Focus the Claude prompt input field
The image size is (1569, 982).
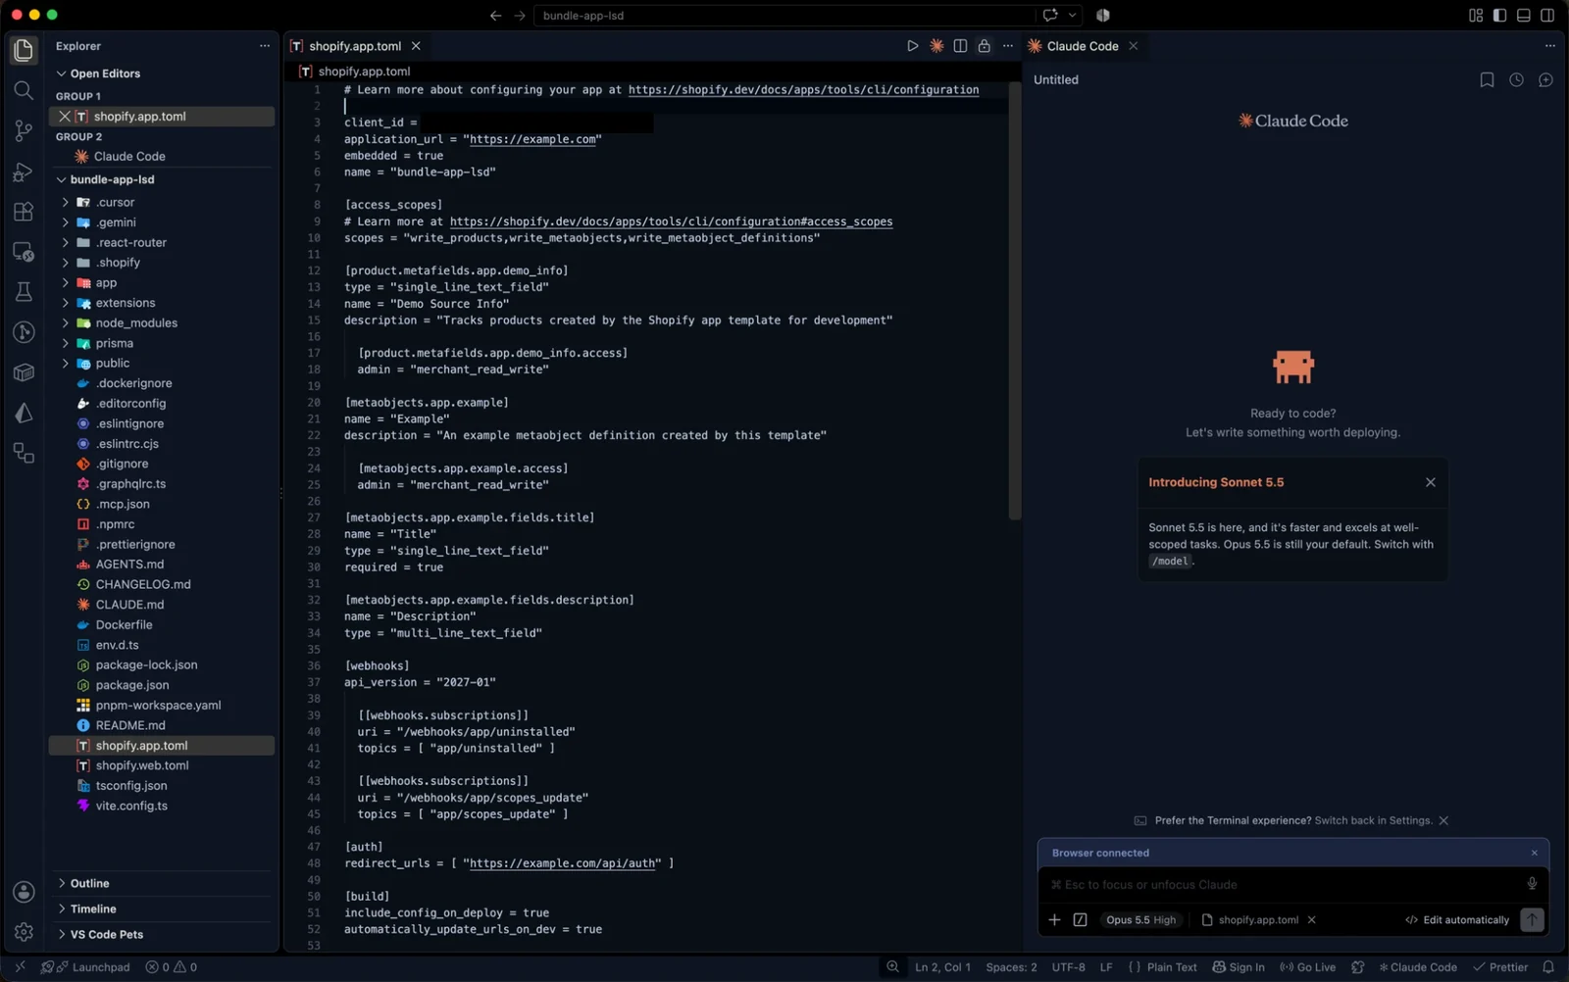tap(1285, 884)
